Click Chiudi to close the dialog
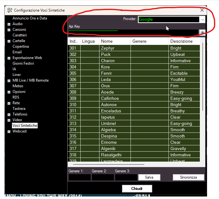 click(x=137, y=189)
